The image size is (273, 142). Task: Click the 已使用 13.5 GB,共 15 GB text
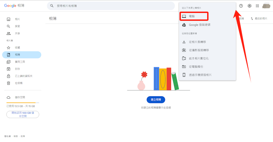[x=21, y=106]
